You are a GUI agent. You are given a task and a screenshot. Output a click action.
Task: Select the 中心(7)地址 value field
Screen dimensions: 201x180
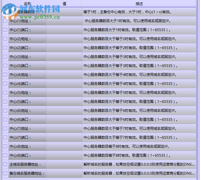(64, 129)
